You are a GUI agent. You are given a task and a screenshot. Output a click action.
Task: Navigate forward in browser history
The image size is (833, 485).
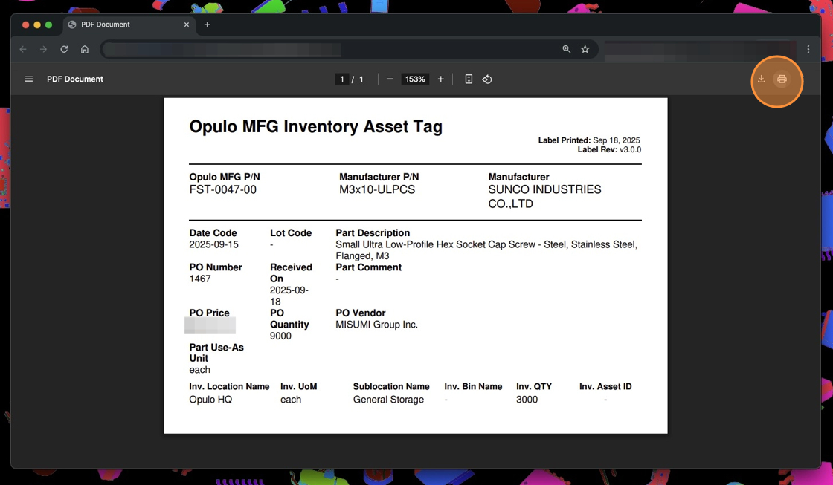43,50
